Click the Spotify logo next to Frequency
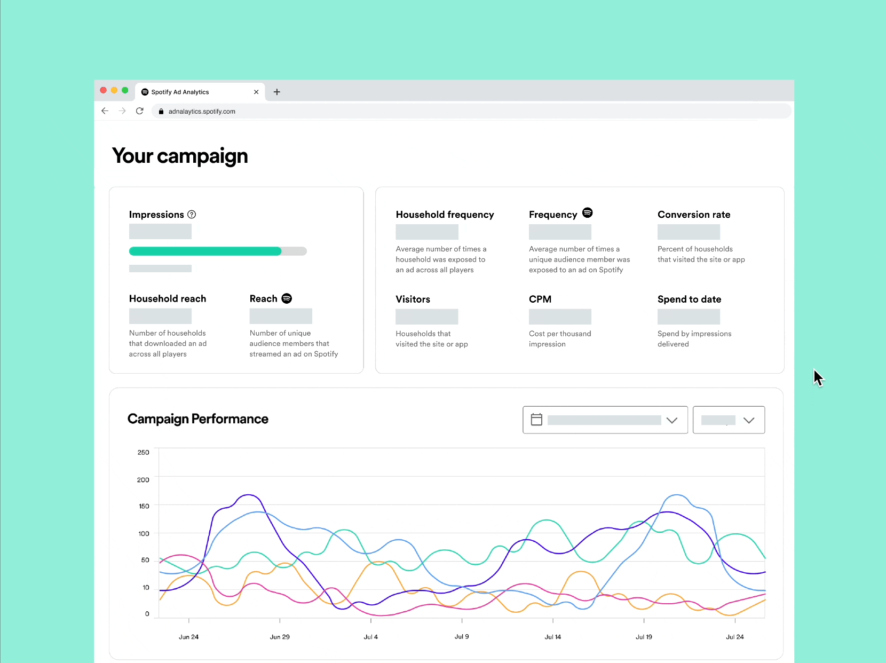Image resolution: width=886 pixels, height=663 pixels. pos(587,212)
